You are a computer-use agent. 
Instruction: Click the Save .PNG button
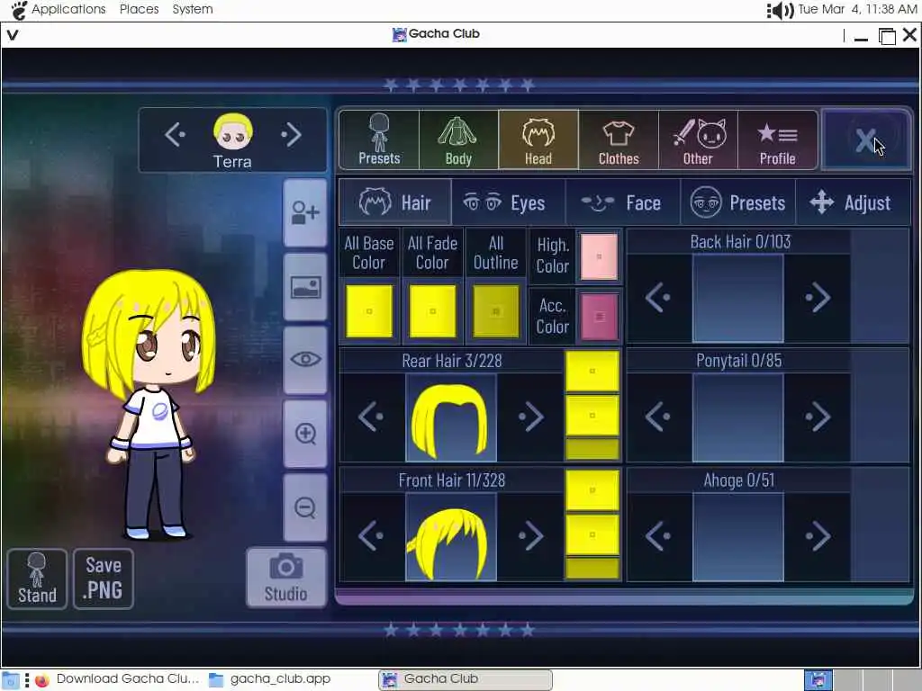point(104,579)
